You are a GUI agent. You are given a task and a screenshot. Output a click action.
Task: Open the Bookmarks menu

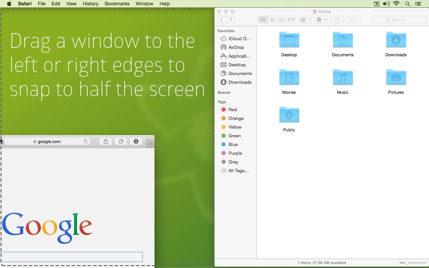117,4
